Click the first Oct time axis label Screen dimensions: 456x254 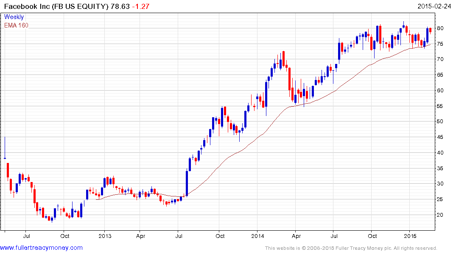pos(64,236)
